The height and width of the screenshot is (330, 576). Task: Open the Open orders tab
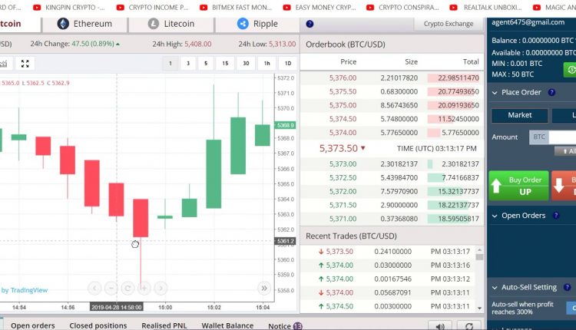33,325
